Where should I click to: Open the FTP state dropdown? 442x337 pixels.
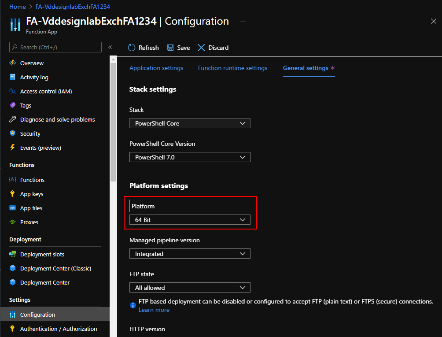click(190, 287)
